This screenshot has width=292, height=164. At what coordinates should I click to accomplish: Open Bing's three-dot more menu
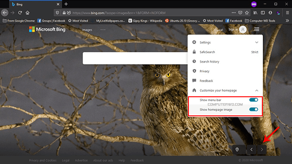tap(103, 30)
